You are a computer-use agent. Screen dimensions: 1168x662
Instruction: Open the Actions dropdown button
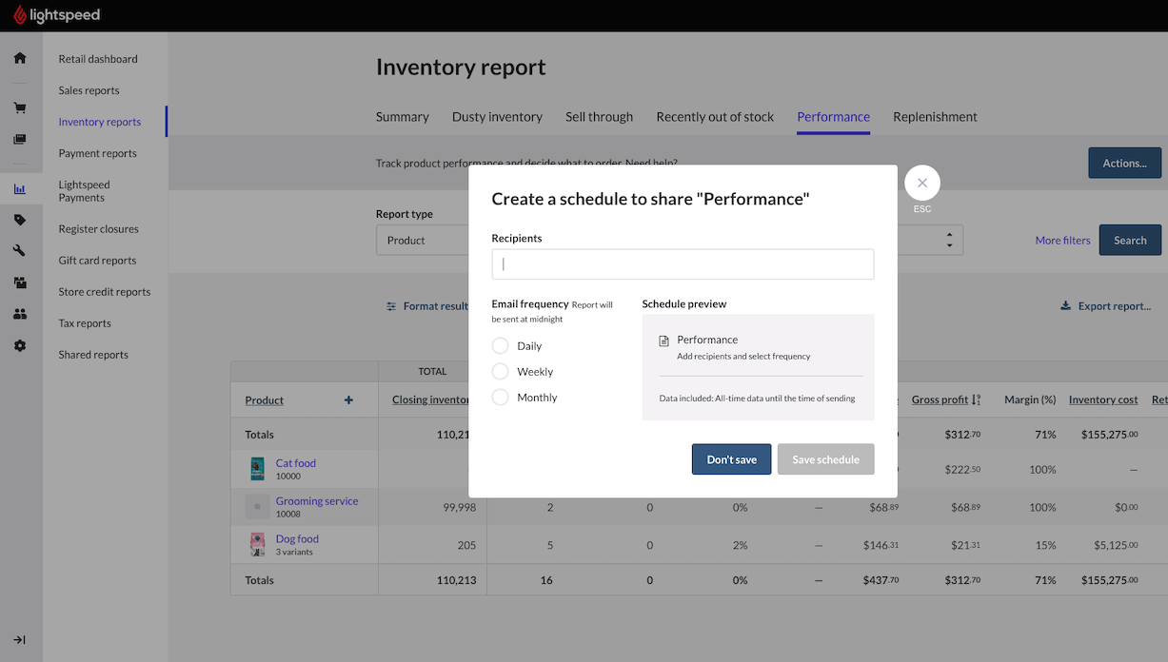tap(1124, 164)
